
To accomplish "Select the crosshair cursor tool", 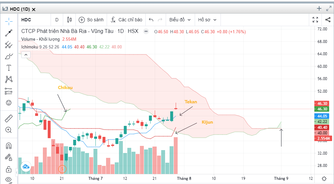I will tap(9, 21).
